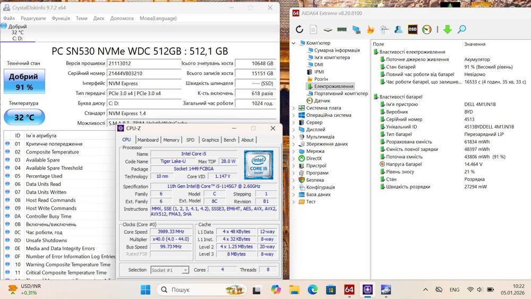This screenshot has height=299, width=531.
Task: Click the AIDA64 memory module toolbar icon
Action: (x=341, y=29)
